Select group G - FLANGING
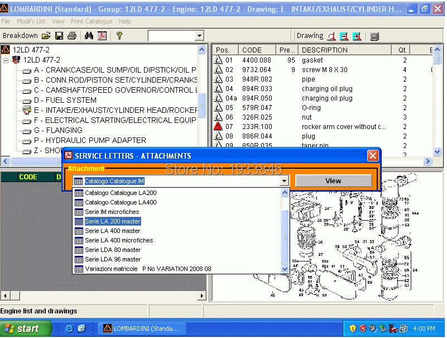Image resolution: width=447 pixels, height=338 pixels. pos(58,130)
